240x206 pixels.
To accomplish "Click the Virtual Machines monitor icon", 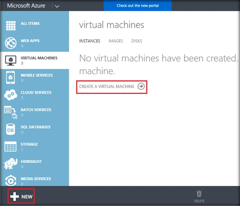I will click(x=10, y=61).
